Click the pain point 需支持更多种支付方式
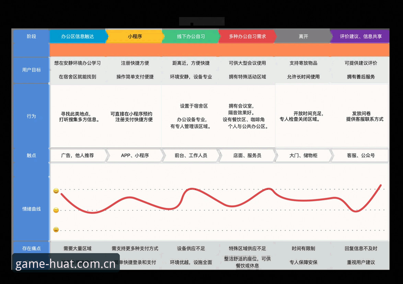 coord(135,249)
